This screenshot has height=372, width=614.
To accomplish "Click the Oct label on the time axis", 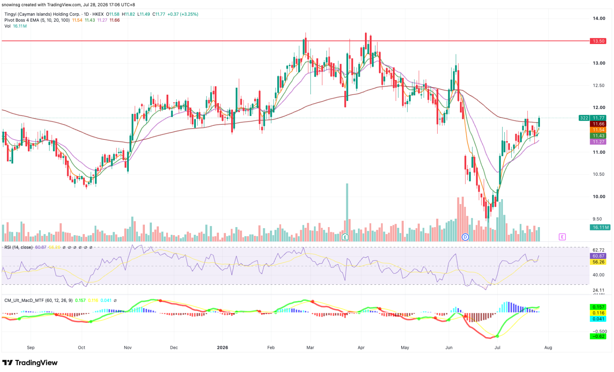I will (81, 347).
